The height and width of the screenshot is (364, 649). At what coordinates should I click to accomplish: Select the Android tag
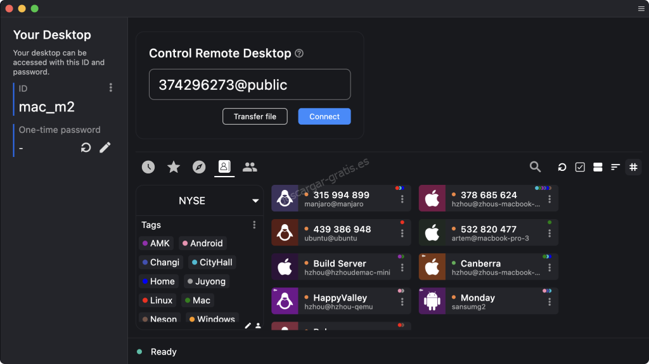tap(202, 243)
